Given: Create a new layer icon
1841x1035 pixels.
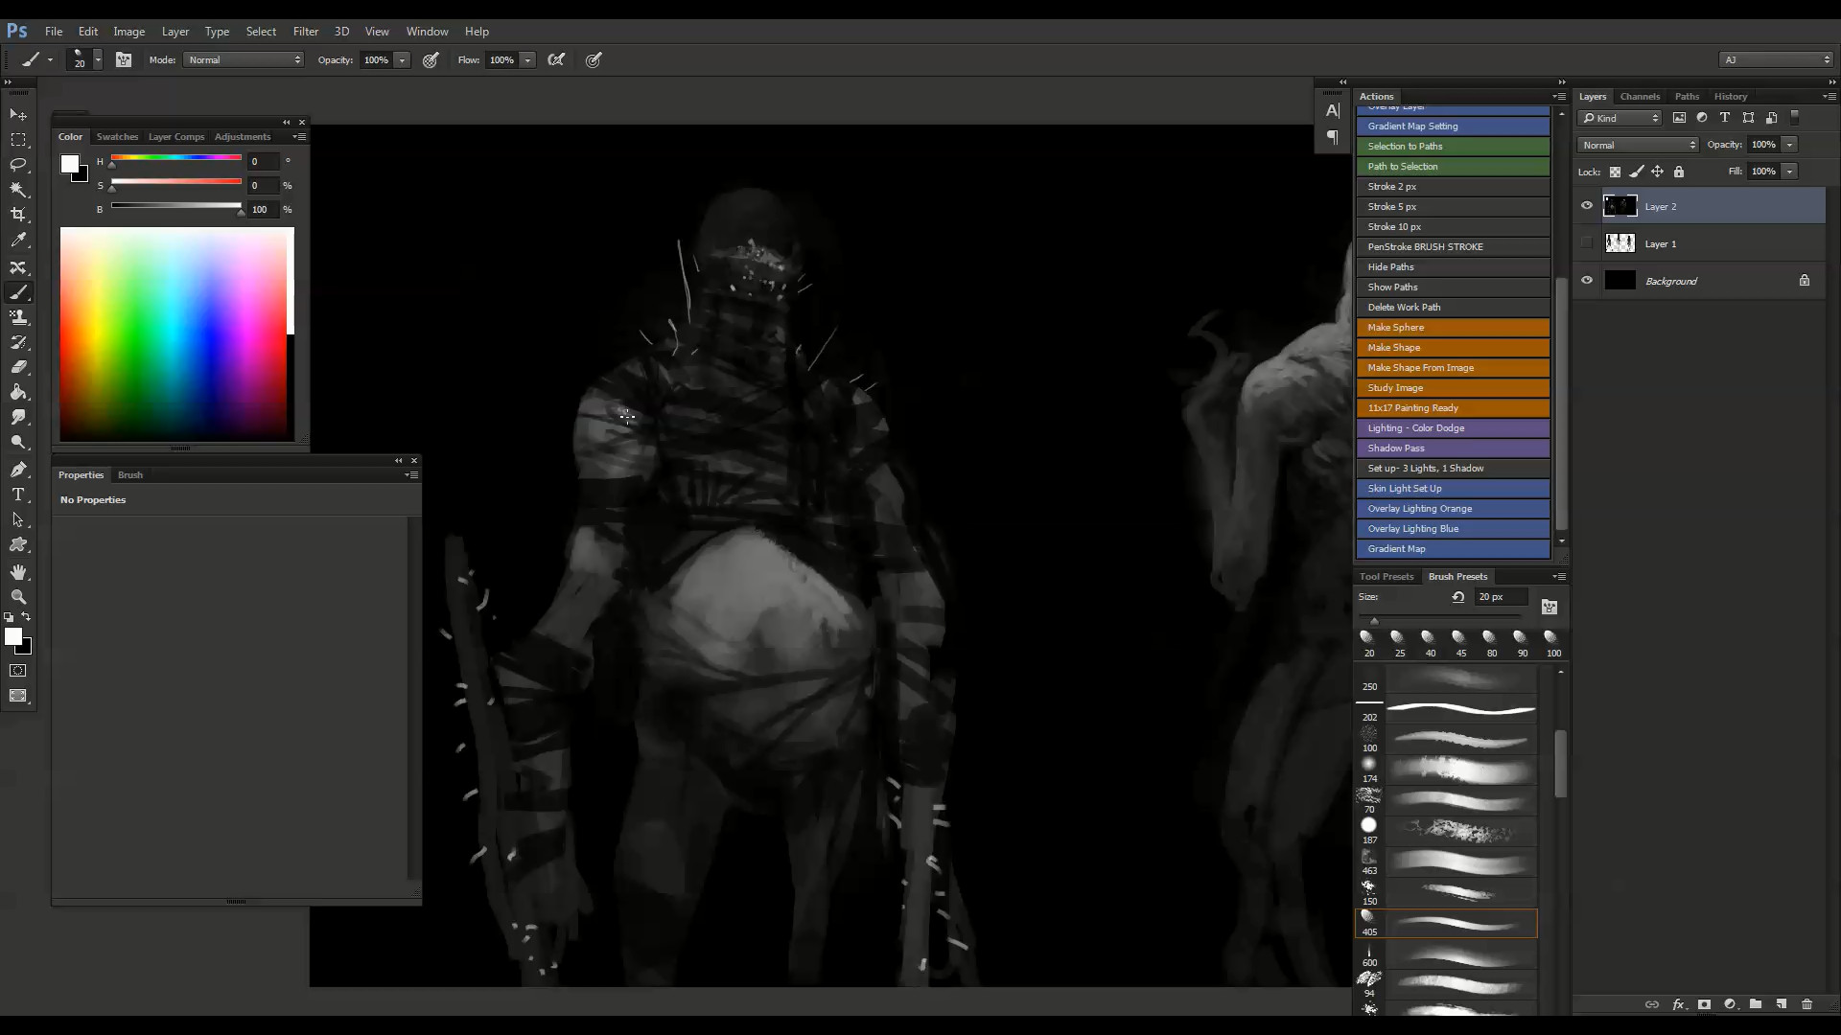Looking at the screenshot, I should click(x=1782, y=1004).
